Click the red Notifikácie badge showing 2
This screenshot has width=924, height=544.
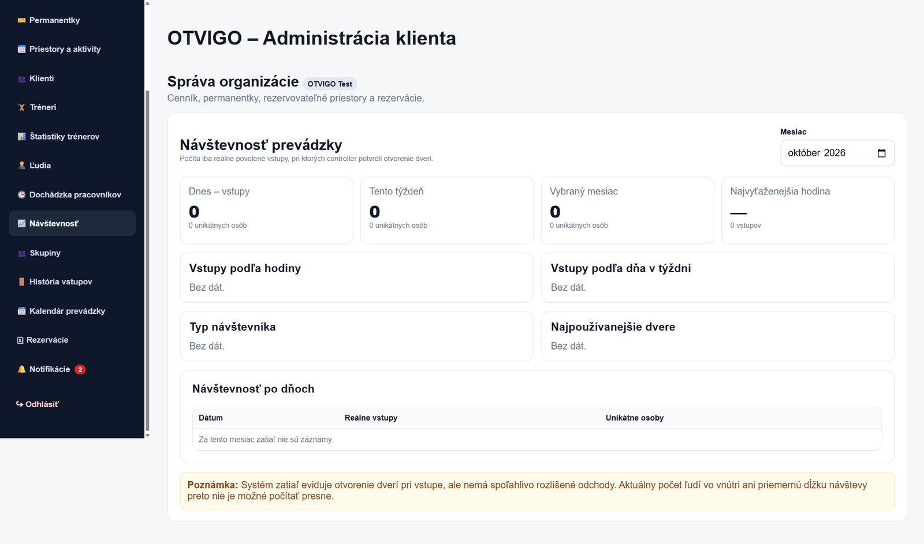(80, 370)
